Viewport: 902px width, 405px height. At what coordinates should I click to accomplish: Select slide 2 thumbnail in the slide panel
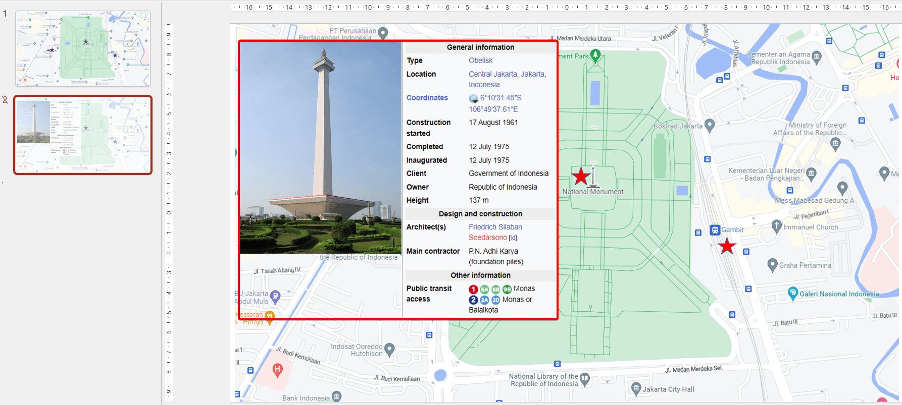point(83,135)
